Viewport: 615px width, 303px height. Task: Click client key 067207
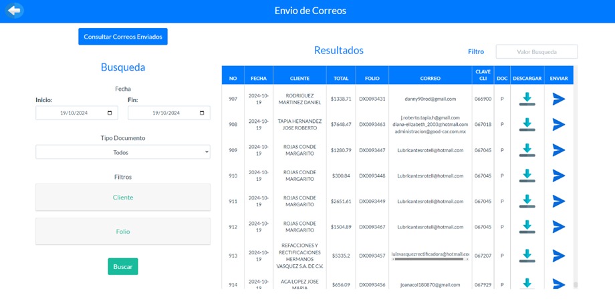coord(483,256)
